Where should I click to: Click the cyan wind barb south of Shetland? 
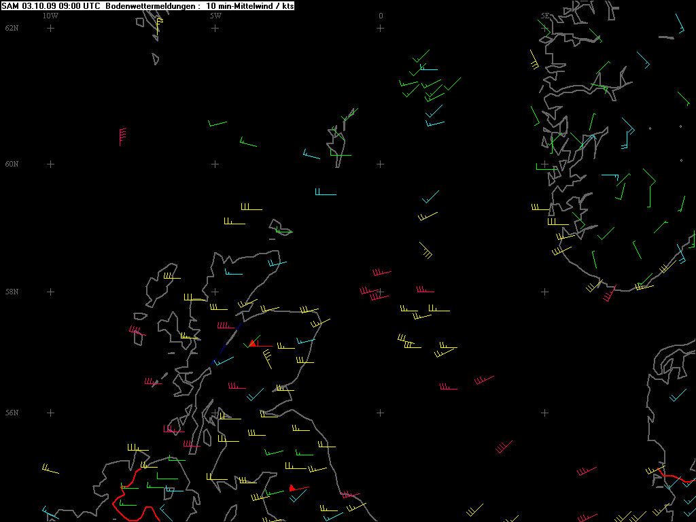tap(325, 193)
